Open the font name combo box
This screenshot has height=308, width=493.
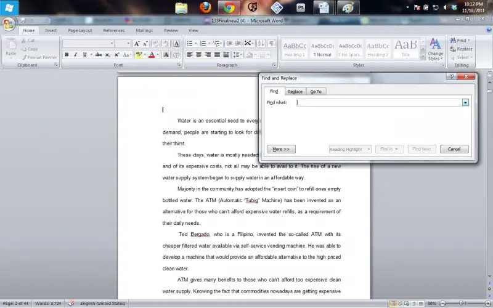[x=88, y=43]
